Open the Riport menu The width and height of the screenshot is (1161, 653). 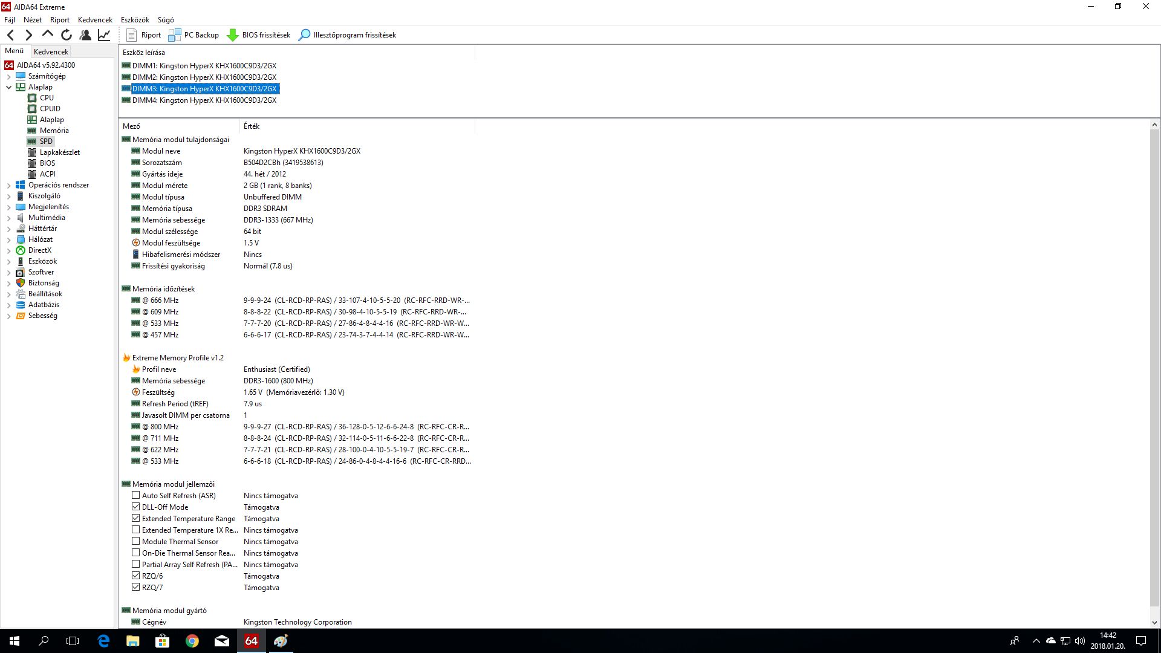pos(60,20)
